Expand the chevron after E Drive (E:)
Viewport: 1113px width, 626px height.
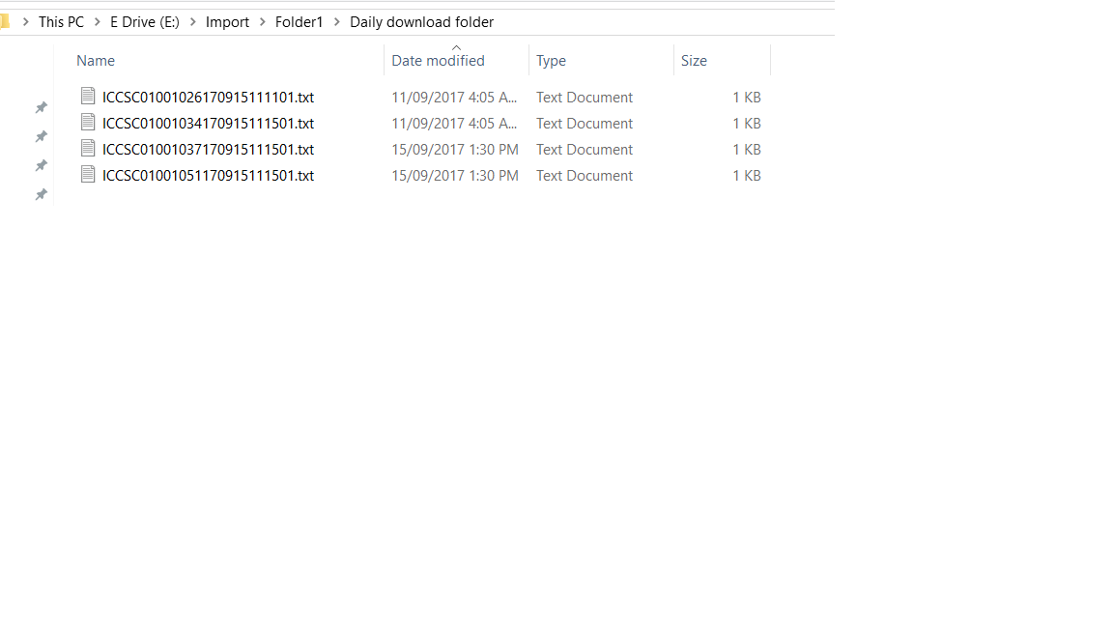[x=192, y=22]
